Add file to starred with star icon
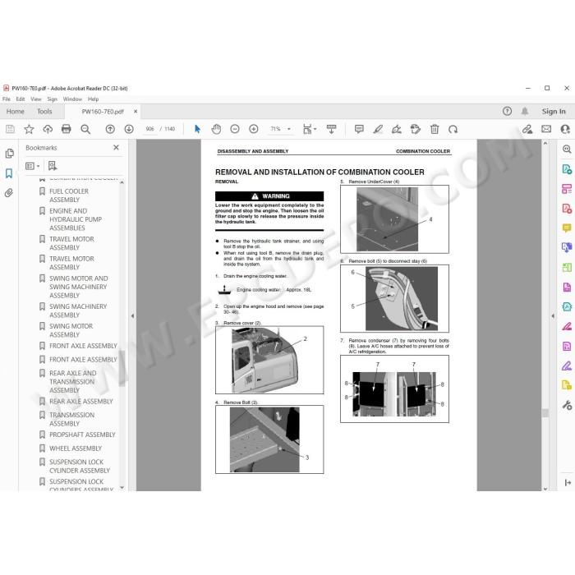The image size is (575, 575). point(29,129)
